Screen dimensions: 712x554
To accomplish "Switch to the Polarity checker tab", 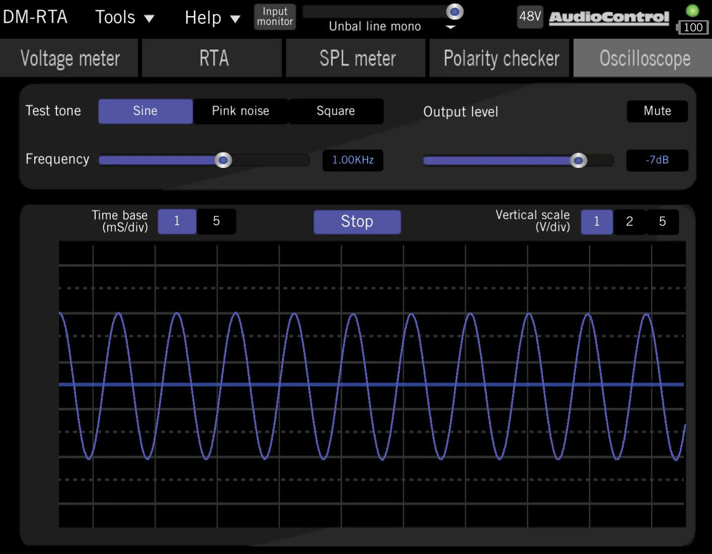I will pyautogui.click(x=501, y=58).
